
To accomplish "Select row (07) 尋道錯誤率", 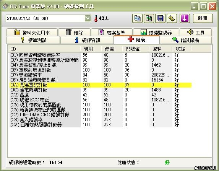I will [101, 75].
